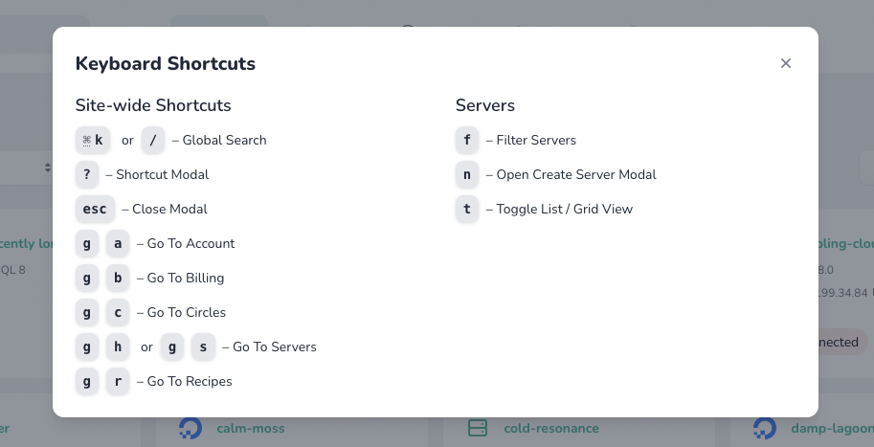
Task: Click the t key for Toggle View
Action: pyautogui.click(x=467, y=209)
